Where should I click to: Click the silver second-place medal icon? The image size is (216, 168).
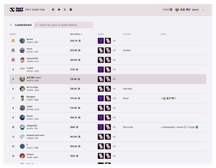13,50
